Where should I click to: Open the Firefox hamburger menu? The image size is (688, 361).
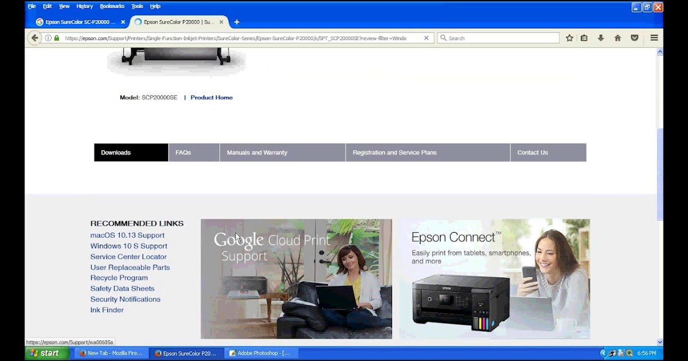pos(654,38)
